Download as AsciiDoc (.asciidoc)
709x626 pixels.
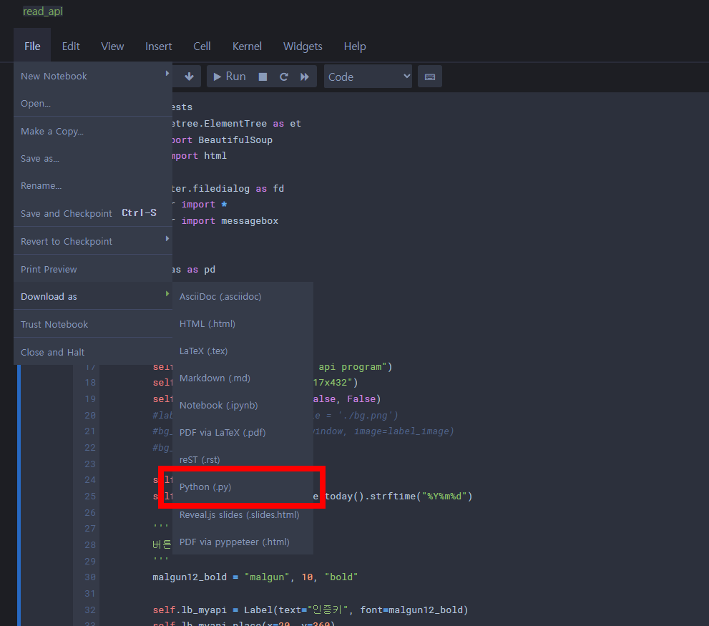[243, 296]
